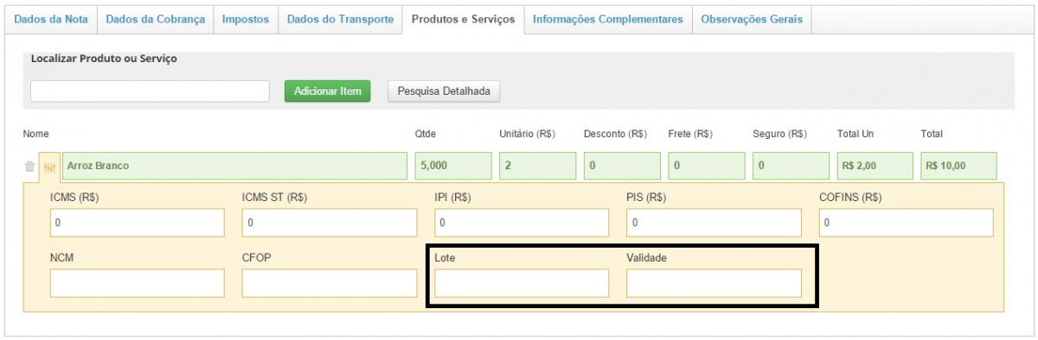Focus the COFINS (R$) input
Screen dimensions: 1038x340
click(x=906, y=223)
